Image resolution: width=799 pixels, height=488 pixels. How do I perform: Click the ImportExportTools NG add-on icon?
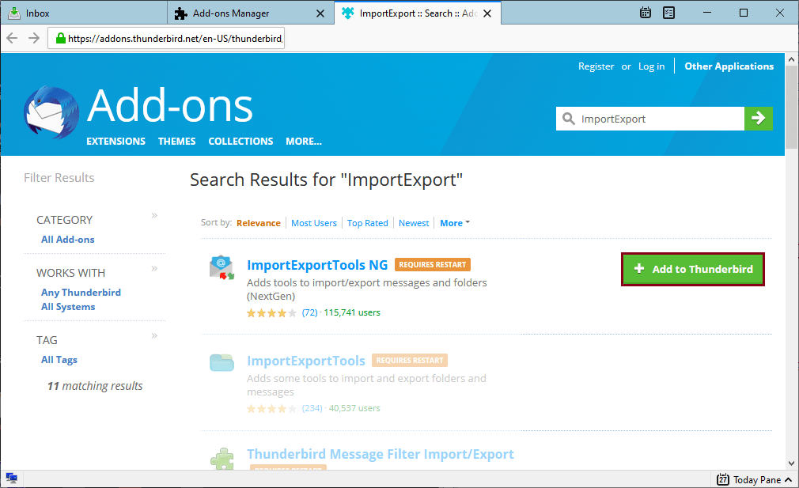pos(222,267)
